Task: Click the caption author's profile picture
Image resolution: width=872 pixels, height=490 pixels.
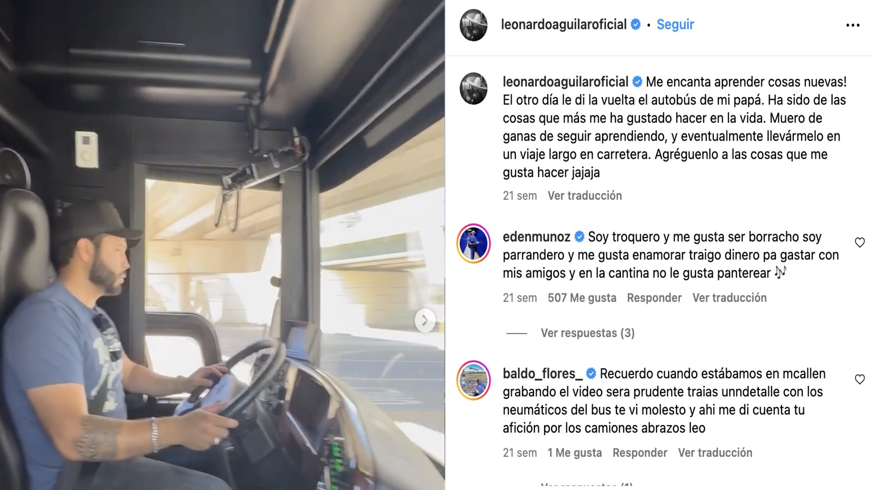Action: [x=473, y=88]
